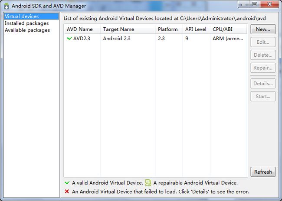Click the Repair... button
Screen dimensions: 282x201
point(263,68)
